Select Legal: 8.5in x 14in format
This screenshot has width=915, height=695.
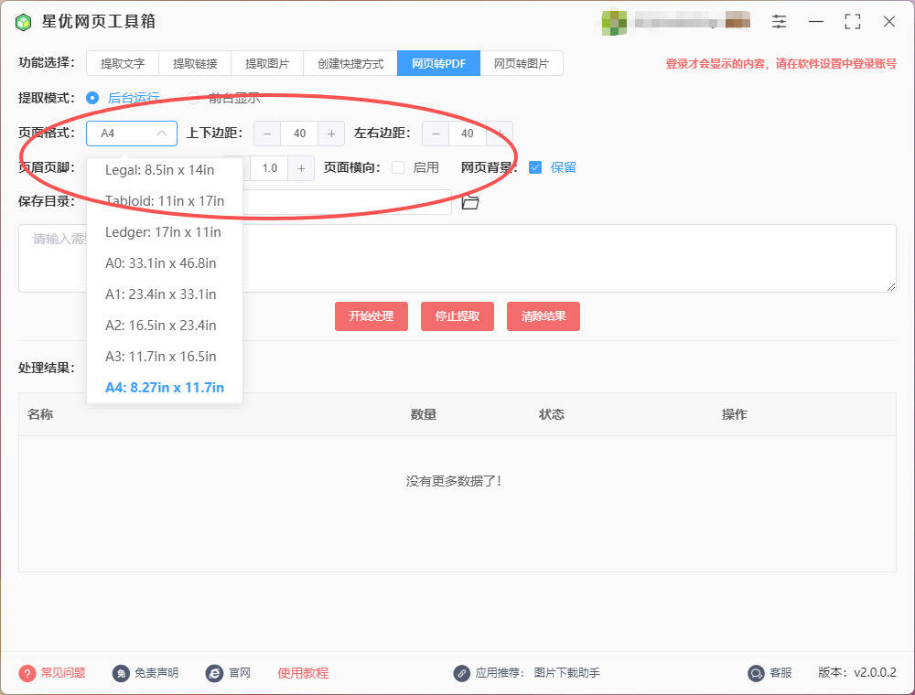[x=161, y=169]
